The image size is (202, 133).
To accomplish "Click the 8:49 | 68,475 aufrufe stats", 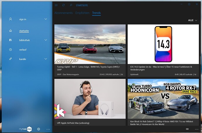I will click(186, 74).
